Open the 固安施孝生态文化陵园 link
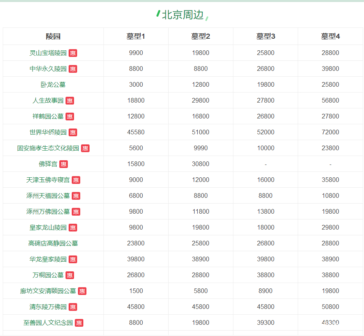Screen dimensions: 364x336 (48, 148)
